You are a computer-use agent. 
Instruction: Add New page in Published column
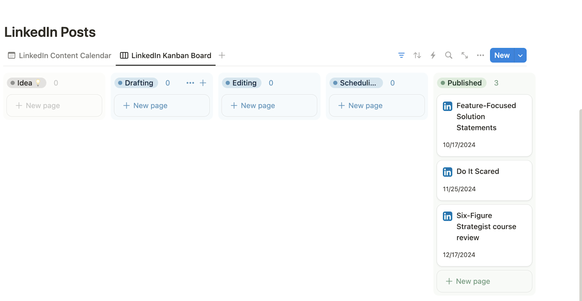(x=484, y=281)
